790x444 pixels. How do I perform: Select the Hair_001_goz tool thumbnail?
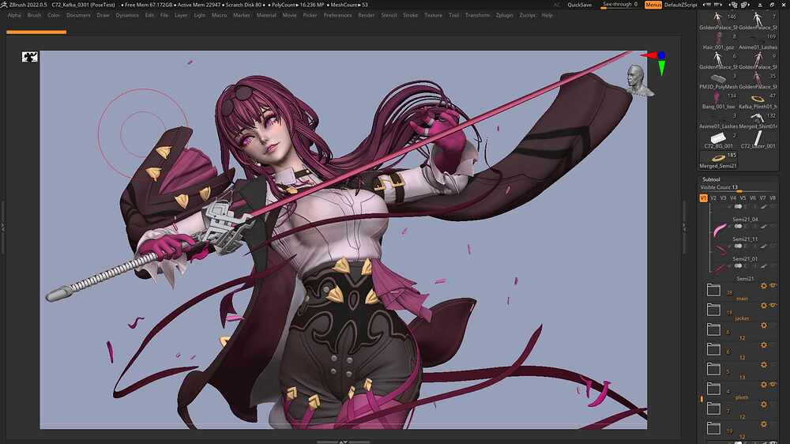tap(717, 38)
